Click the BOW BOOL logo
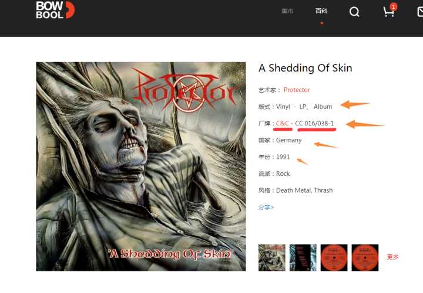Image resolution: width=423 pixels, height=293 pixels. point(55,10)
